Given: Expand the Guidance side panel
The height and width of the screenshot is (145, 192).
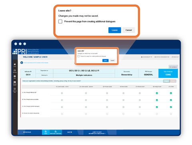Looking at the screenshot, I should pyautogui.click(x=173, y=67).
